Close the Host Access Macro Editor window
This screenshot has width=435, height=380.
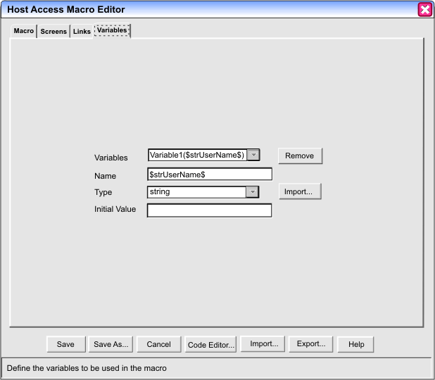[424, 10]
